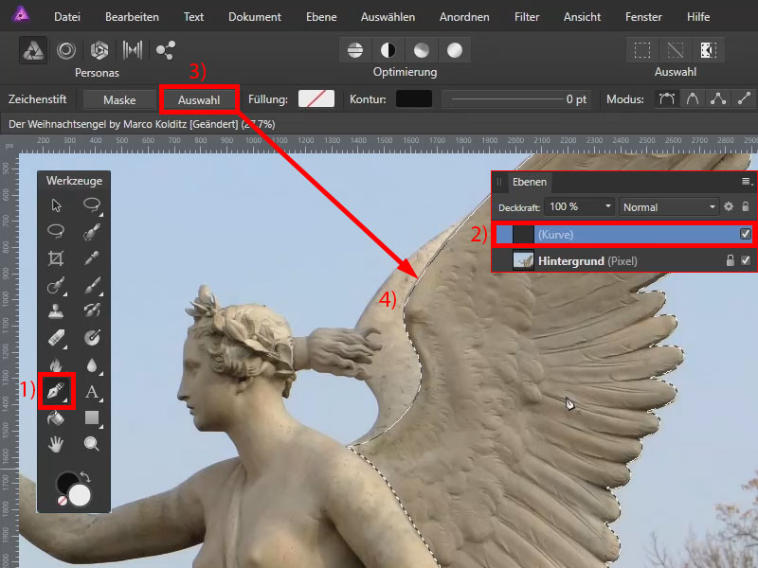Screen dimensions: 758x568
Task: Open the Filter menu
Action: (527, 17)
